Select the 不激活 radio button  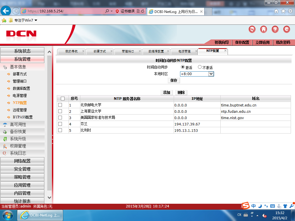coord(200,67)
